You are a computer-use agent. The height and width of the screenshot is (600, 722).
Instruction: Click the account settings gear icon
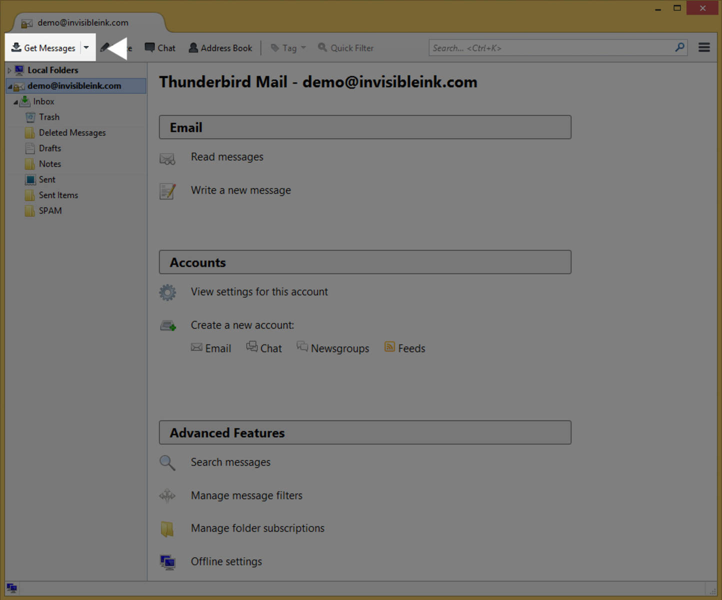click(167, 292)
